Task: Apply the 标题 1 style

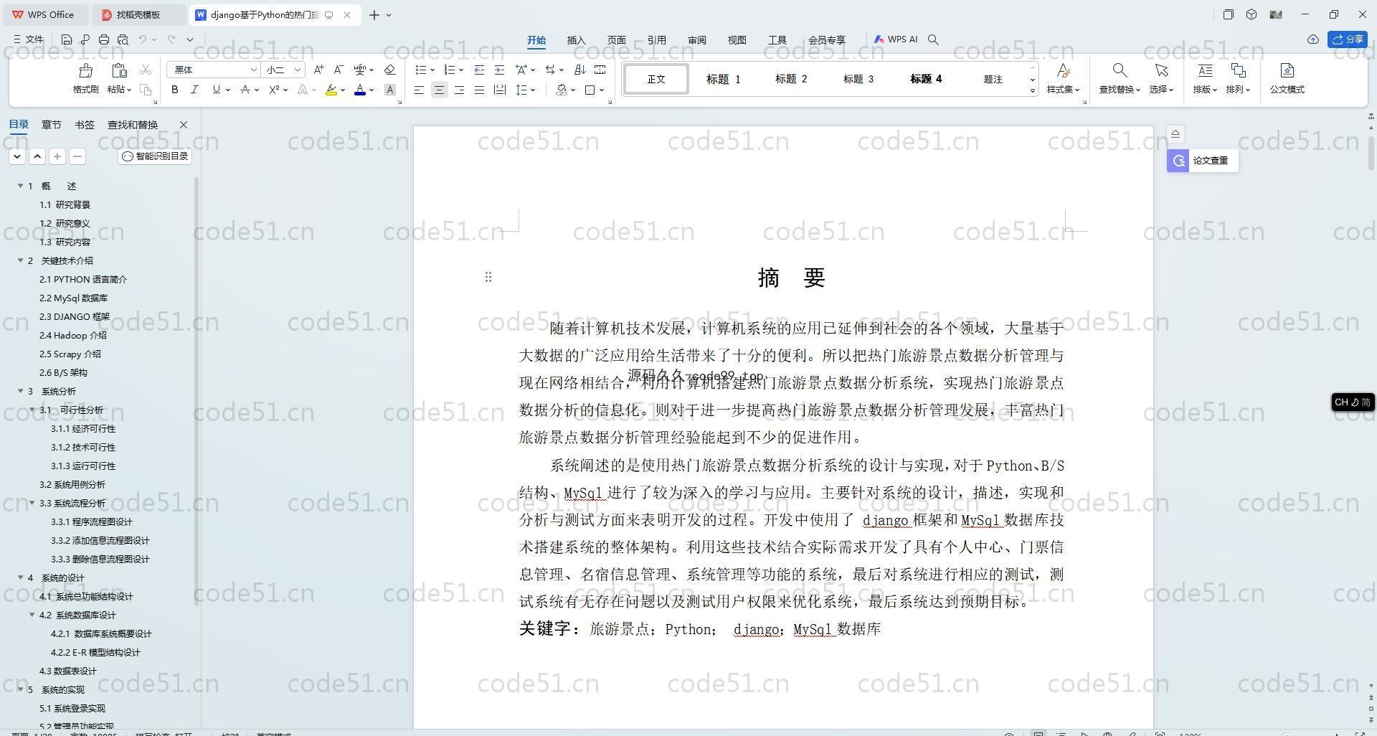Action: 724,79
